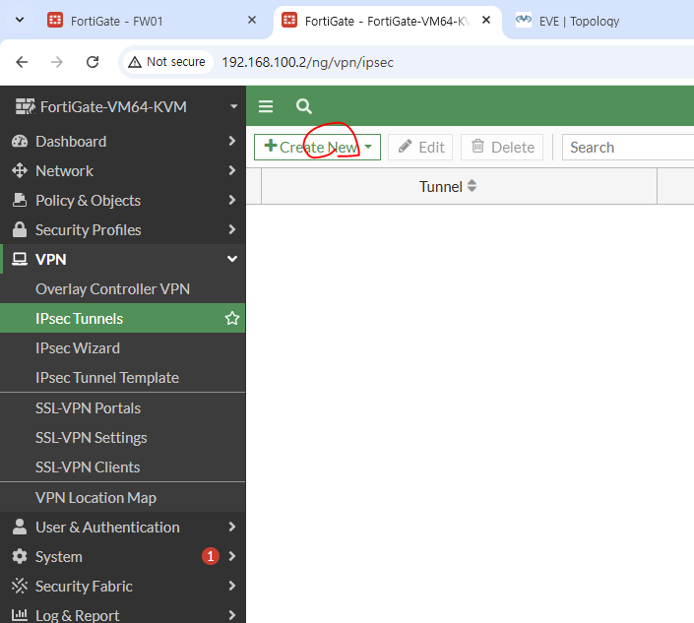Image resolution: width=694 pixels, height=623 pixels.
Task: Click the FortiGate device icon in sidebar header
Action: (25, 106)
